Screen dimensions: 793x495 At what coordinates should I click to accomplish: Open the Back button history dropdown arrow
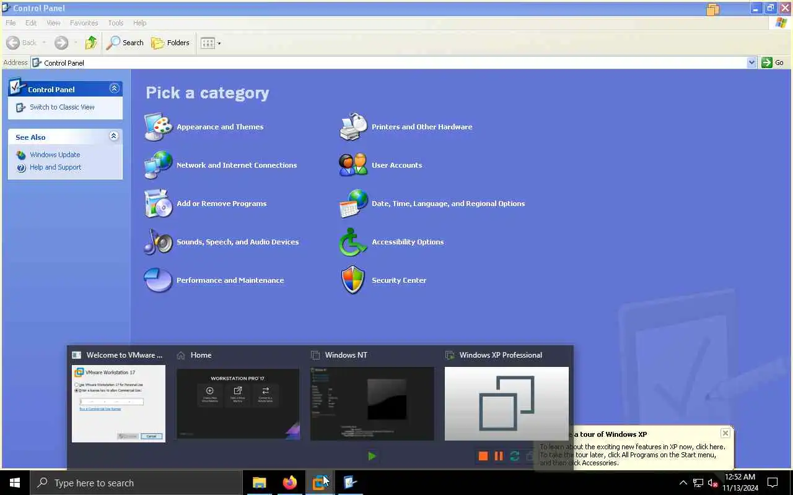tap(44, 43)
